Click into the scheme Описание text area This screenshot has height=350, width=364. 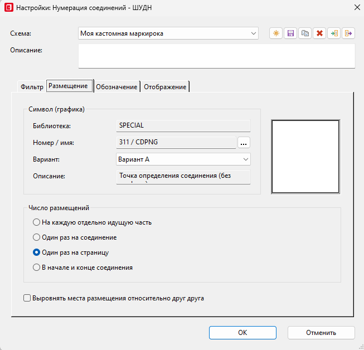[x=217, y=56]
